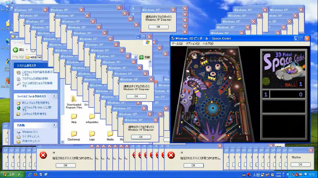Click OK in topmost Windows XP Ding dialog

click(x=158, y=27)
